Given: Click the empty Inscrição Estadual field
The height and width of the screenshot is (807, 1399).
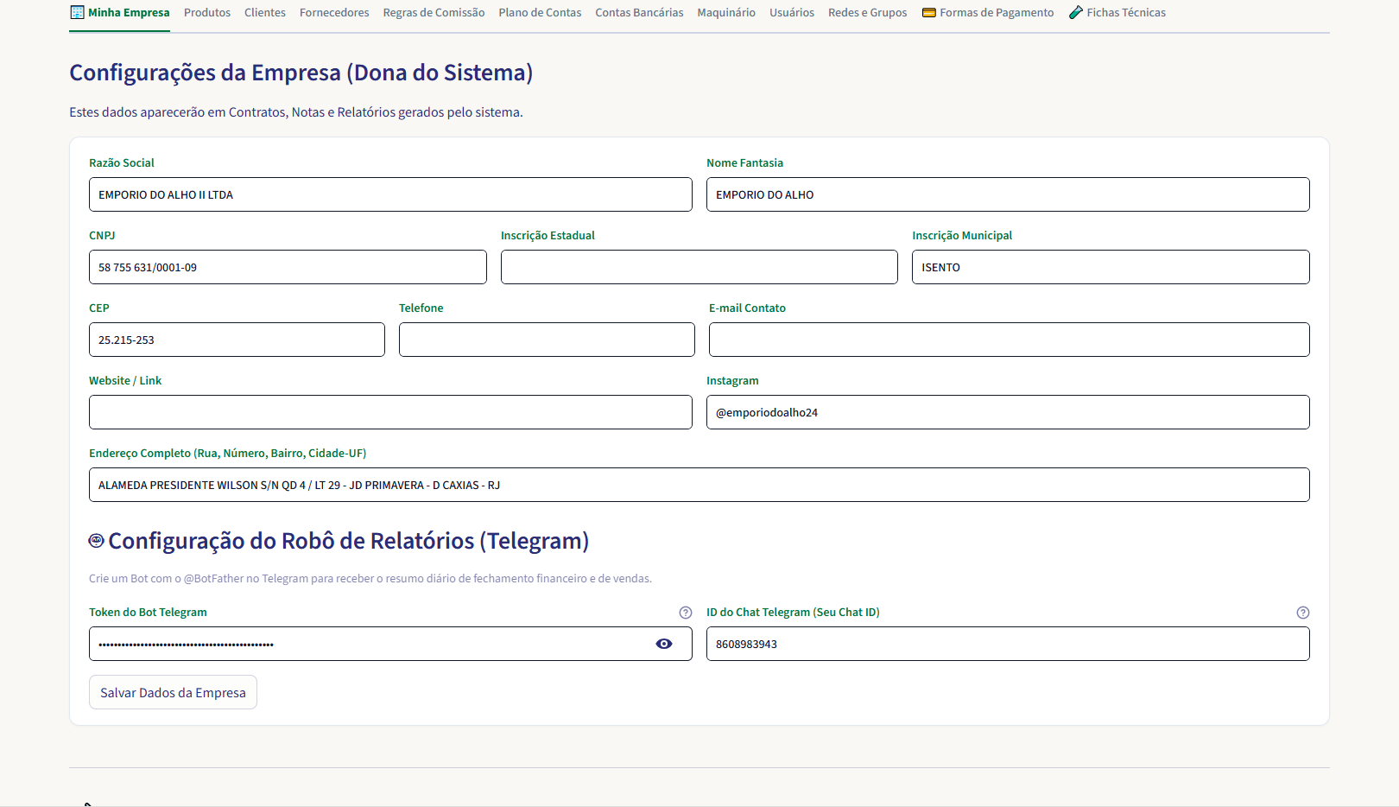Looking at the screenshot, I should point(699,267).
